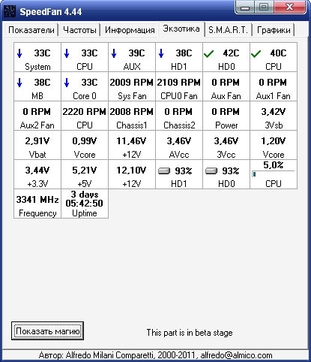311x362 pixels.
Task: Click the maximize button in title bar
Action: click(x=264, y=8)
